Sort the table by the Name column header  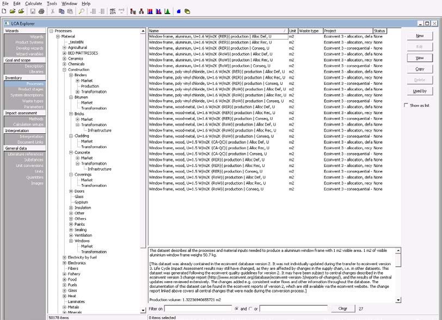(218, 30)
